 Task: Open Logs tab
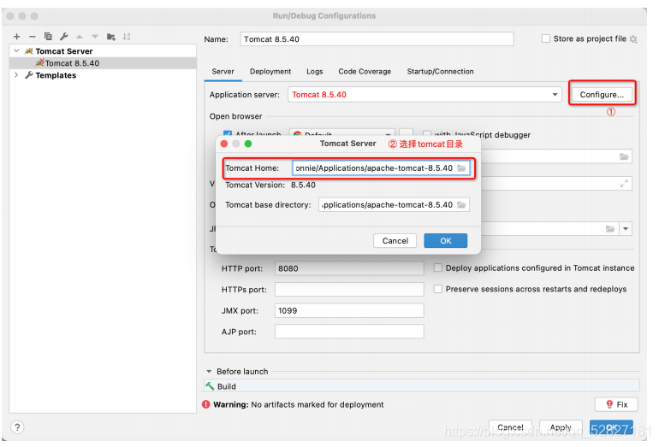[314, 71]
